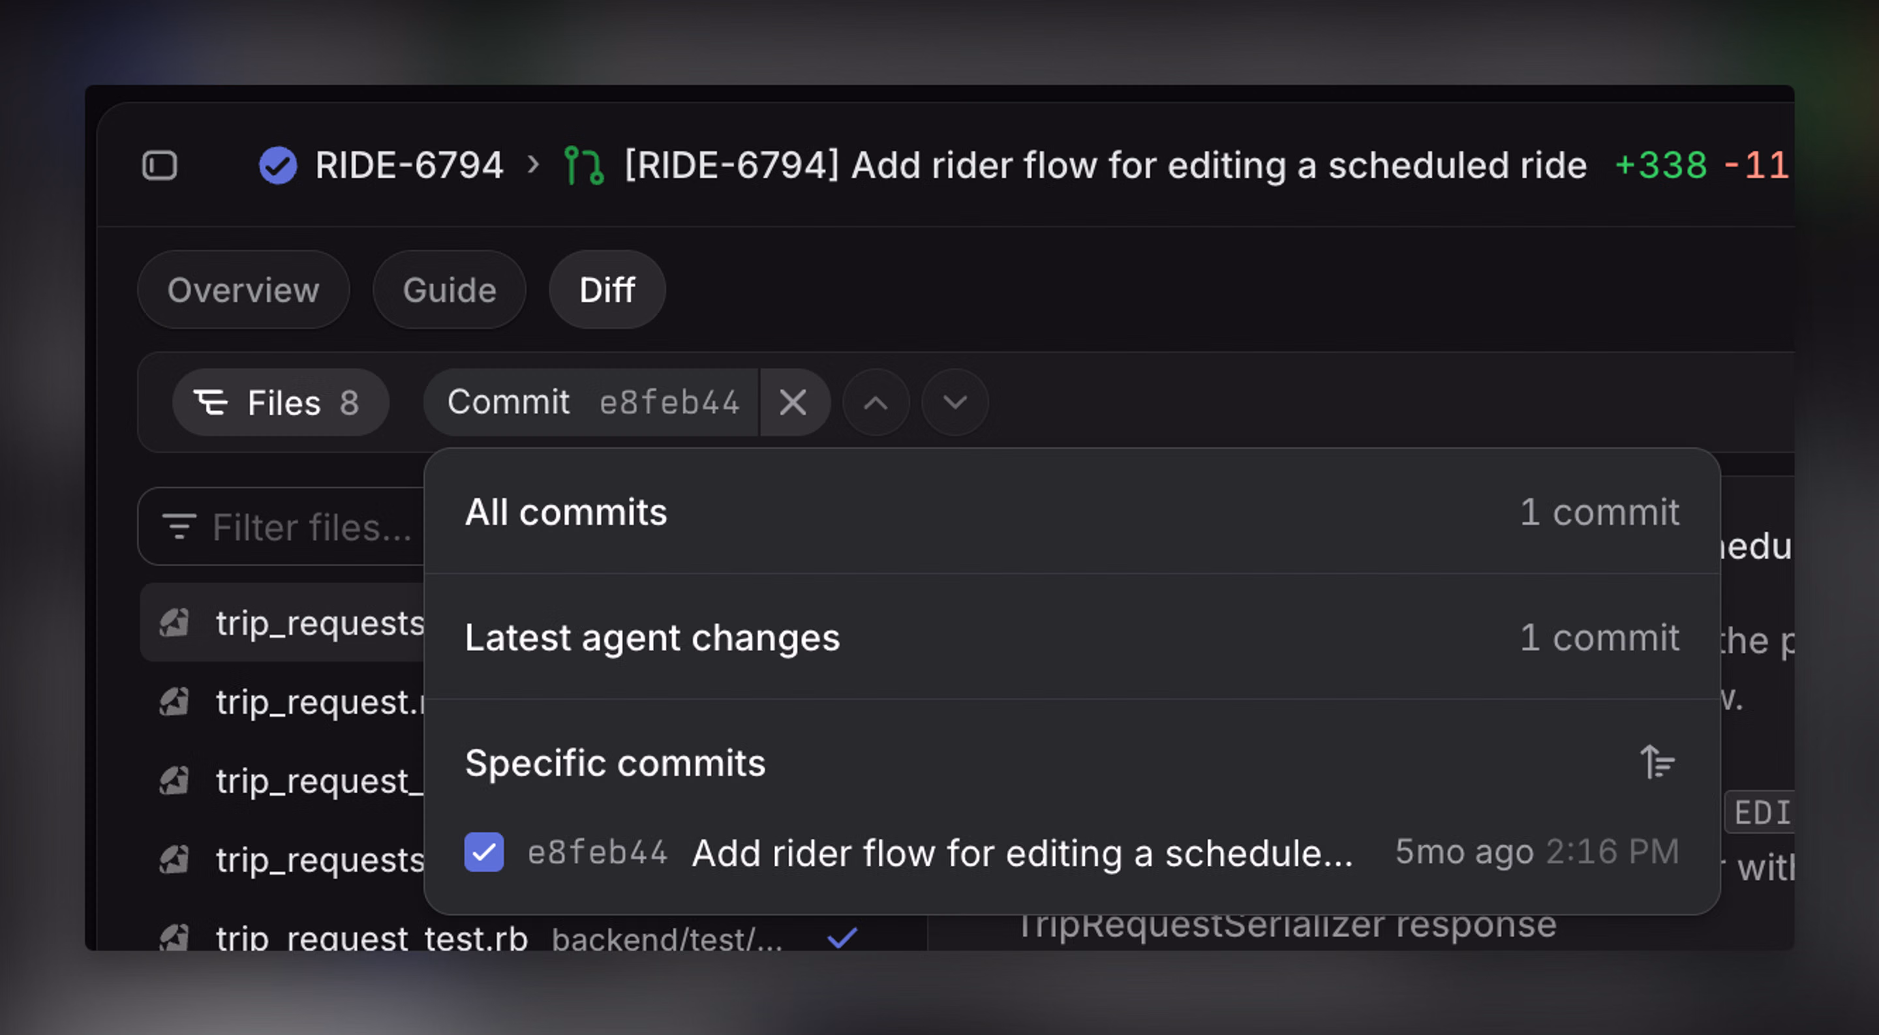Focus the Filter files input

tap(282, 526)
